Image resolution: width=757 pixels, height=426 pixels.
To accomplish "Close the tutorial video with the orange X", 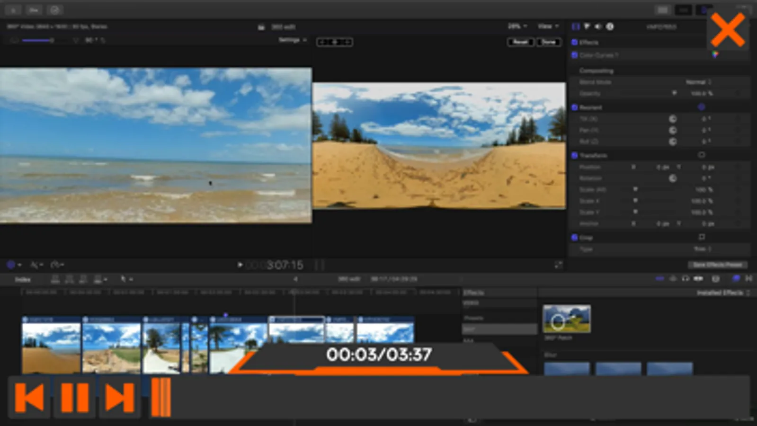I will click(728, 30).
